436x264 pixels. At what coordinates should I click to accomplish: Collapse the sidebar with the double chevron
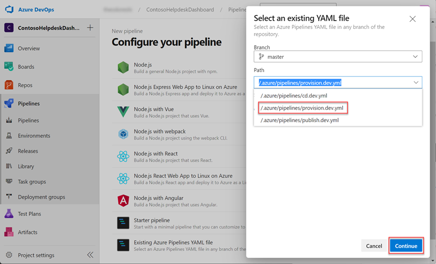[x=90, y=255]
